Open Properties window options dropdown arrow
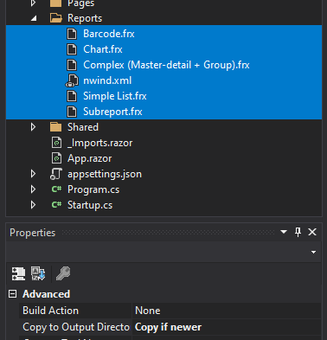Screen dimensions: 327x340 click(x=284, y=232)
